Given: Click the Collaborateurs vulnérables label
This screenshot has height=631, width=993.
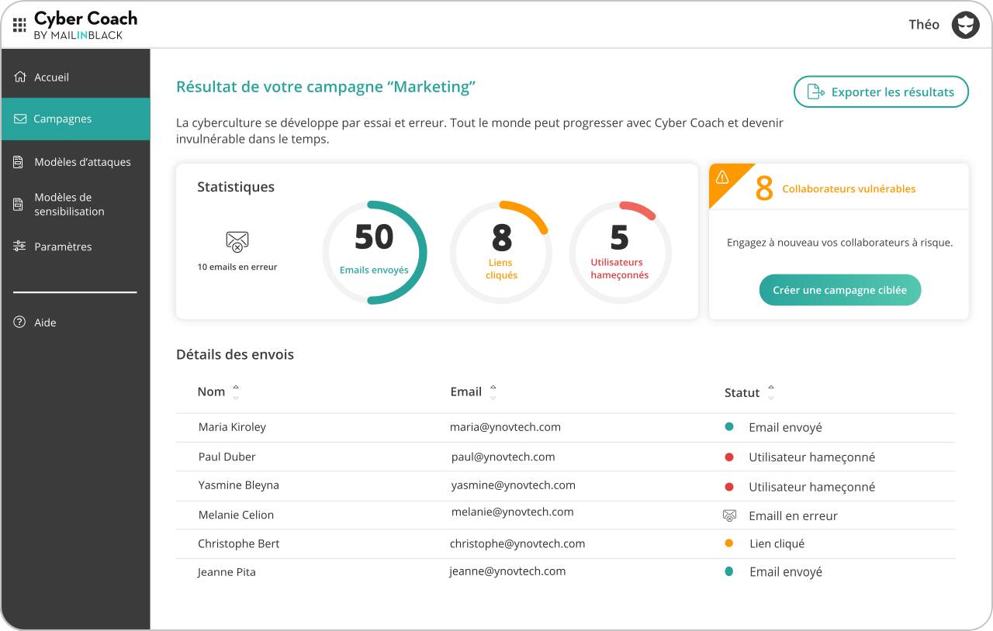Looking at the screenshot, I should pos(849,189).
